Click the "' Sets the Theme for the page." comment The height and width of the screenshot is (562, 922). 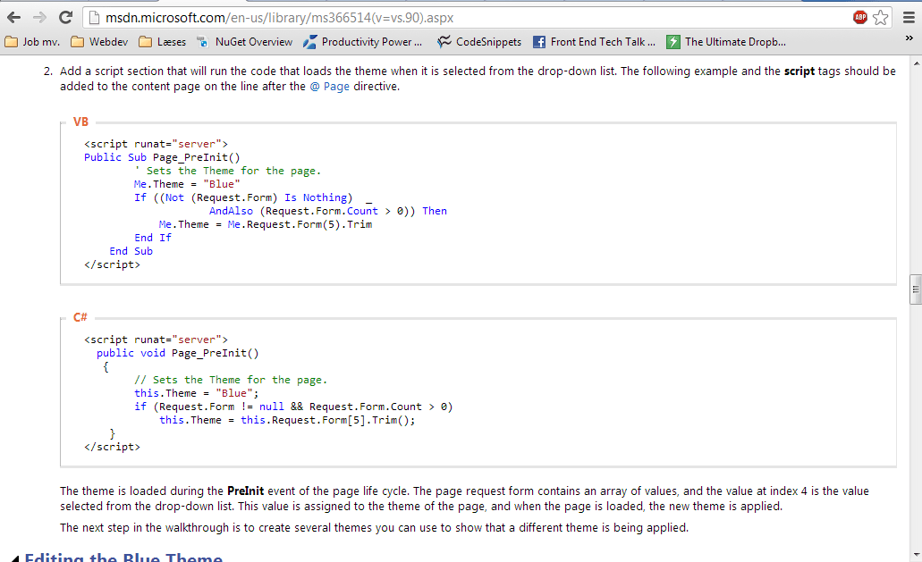227,171
